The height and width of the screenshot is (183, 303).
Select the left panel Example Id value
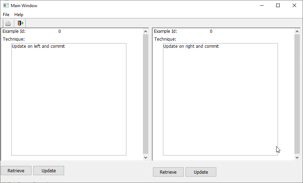click(x=59, y=31)
